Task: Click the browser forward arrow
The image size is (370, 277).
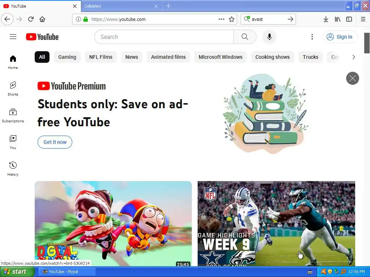Action: click(19, 19)
